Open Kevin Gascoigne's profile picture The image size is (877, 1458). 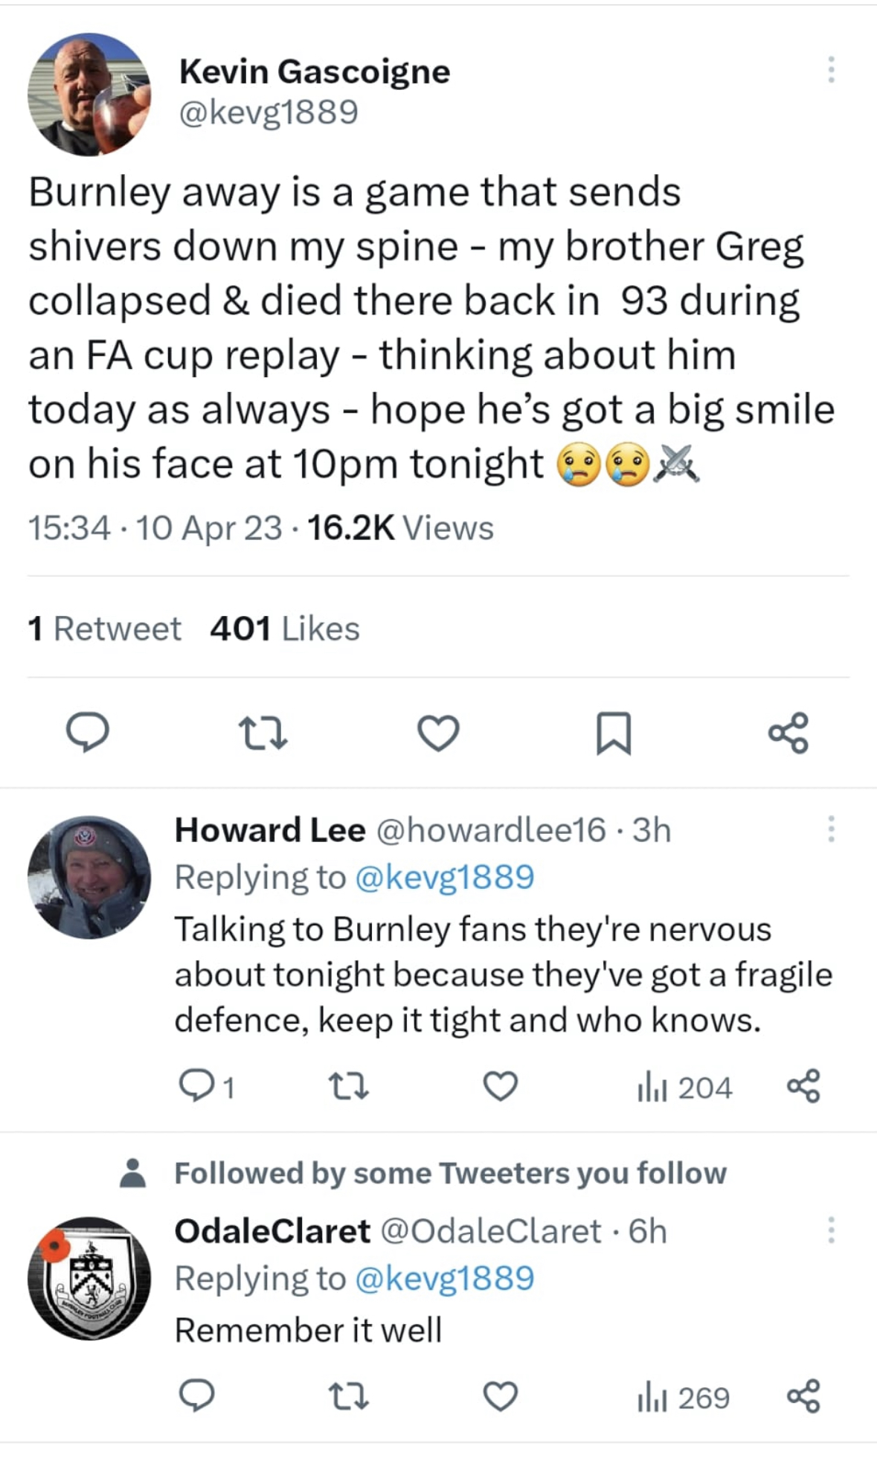click(x=89, y=94)
